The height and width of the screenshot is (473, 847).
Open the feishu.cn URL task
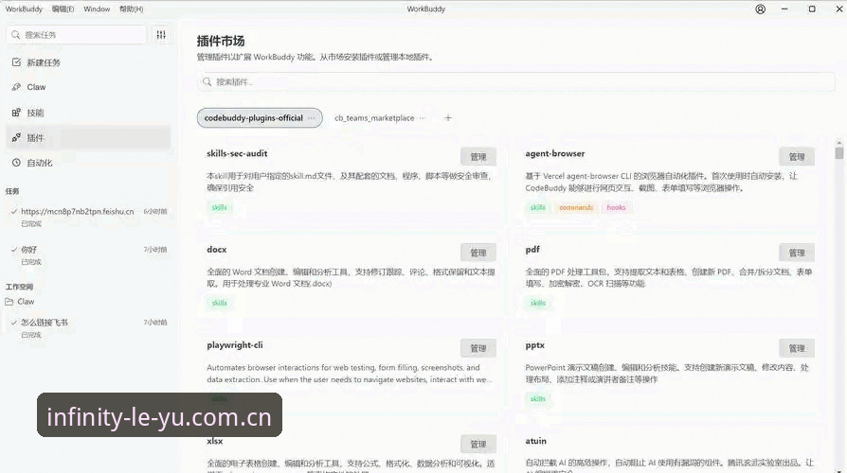pos(89,217)
